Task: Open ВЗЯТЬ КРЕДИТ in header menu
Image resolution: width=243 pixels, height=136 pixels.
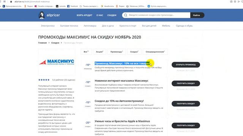Action: (x=84, y=15)
